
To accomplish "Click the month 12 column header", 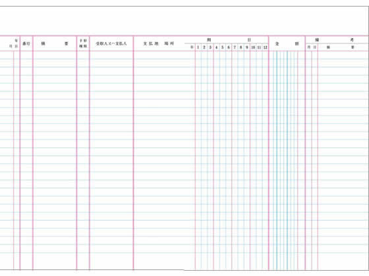I will point(265,47).
